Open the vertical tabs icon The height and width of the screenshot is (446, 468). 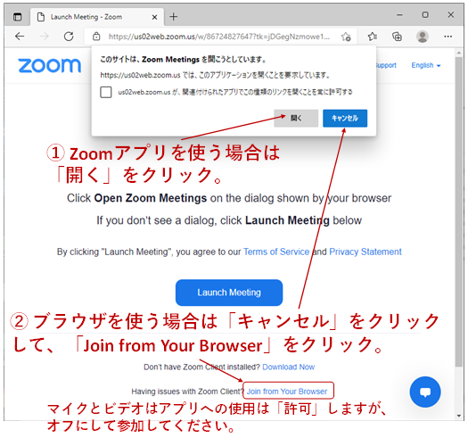click(18, 17)
